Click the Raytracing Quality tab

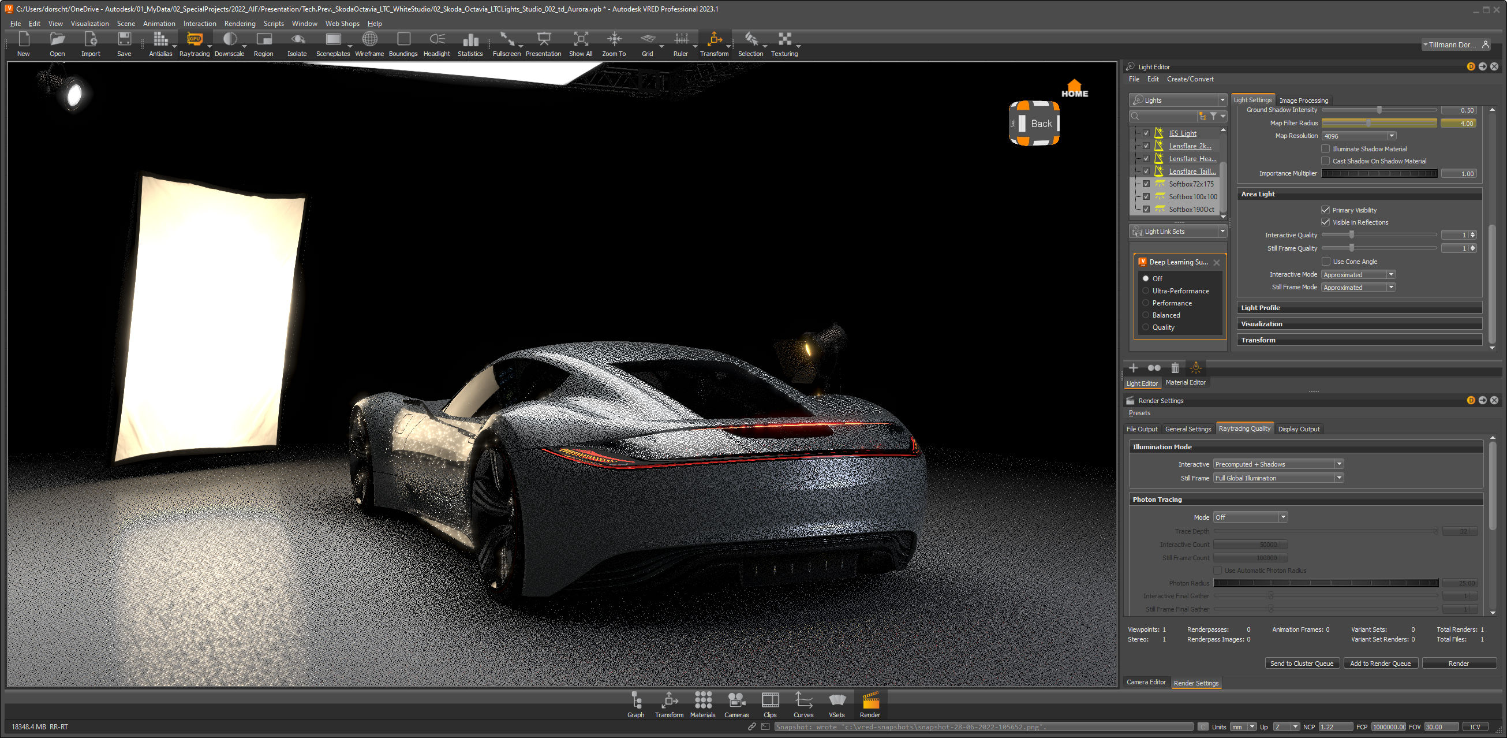(x=1244, y=429)
